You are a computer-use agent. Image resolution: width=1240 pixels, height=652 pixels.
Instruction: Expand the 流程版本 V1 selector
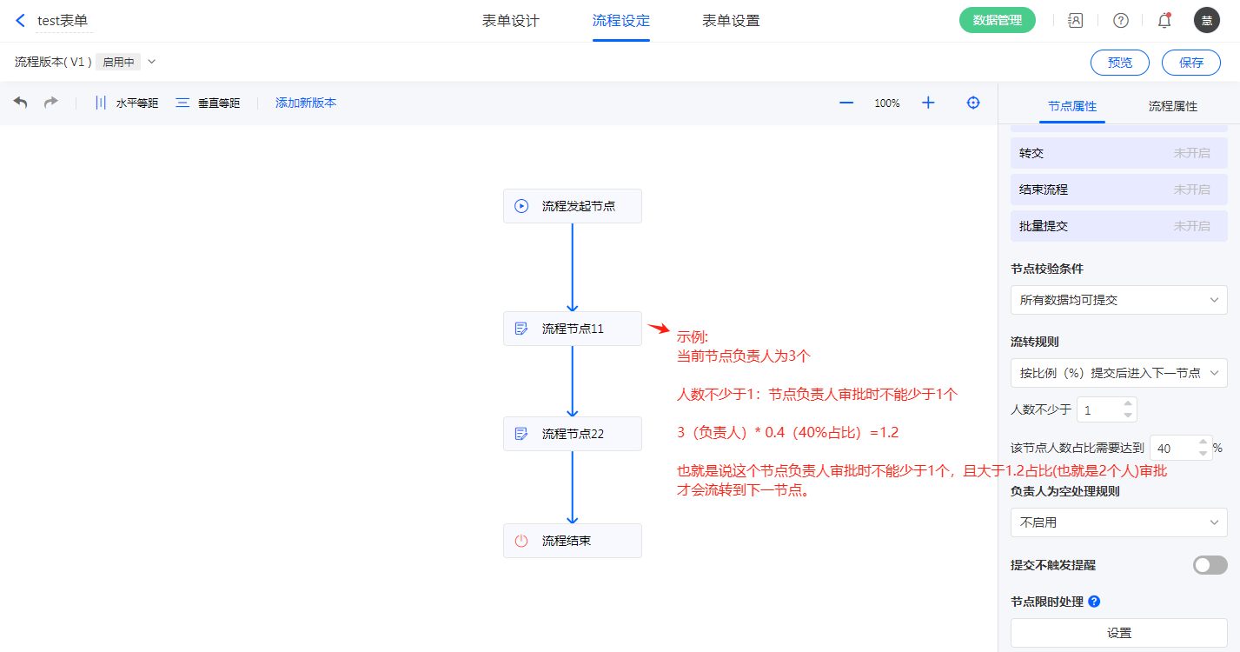(x=152, y=62)
